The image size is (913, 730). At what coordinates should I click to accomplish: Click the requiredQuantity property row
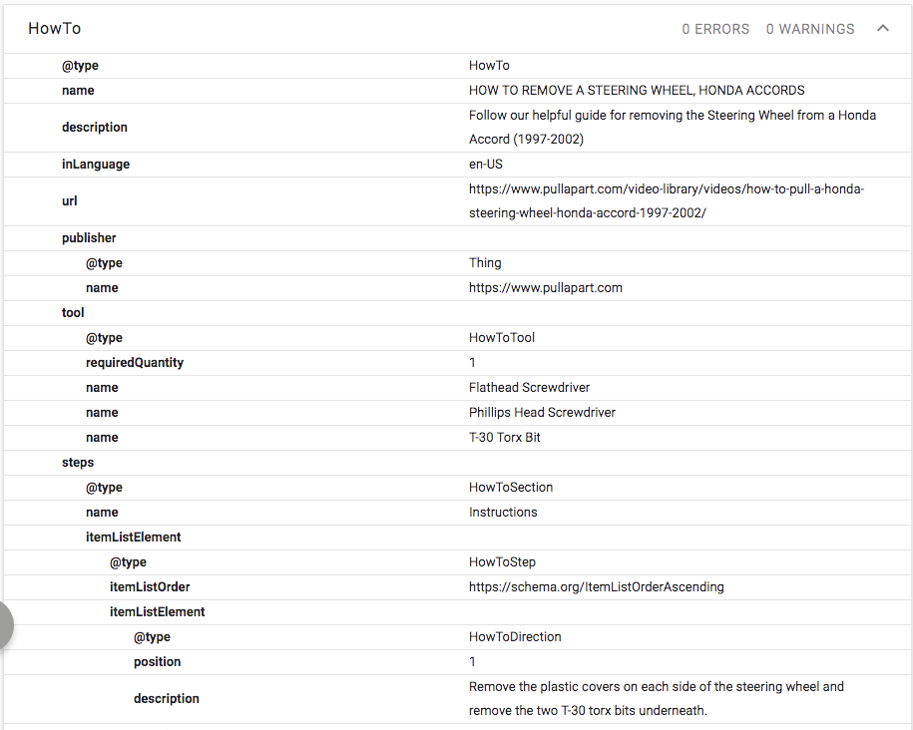[x=135, y=363]
